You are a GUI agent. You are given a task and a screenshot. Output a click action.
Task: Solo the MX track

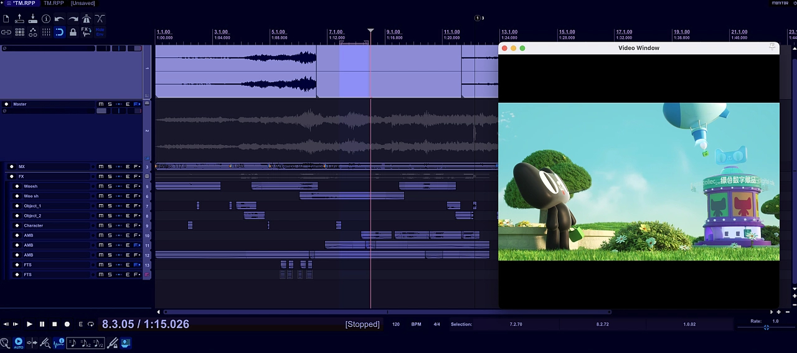[110, 167]
